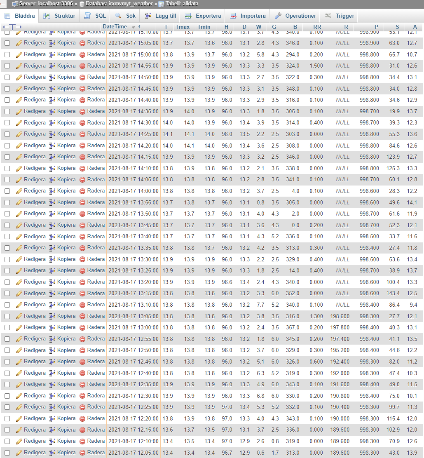Click pencil edit icon for 14:45:00 row
The height and width of the screenshot is (458, 424).
coord(19,89)
